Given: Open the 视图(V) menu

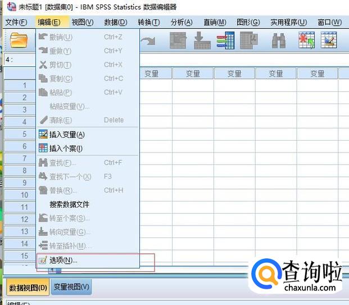Looking at the screenshot, I should (83, 23).
